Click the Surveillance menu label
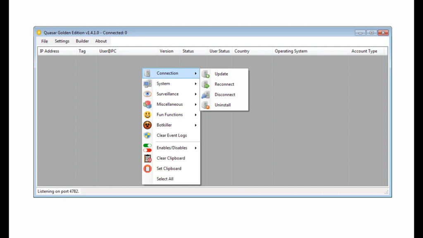423x238 pixels. [168, 94]
